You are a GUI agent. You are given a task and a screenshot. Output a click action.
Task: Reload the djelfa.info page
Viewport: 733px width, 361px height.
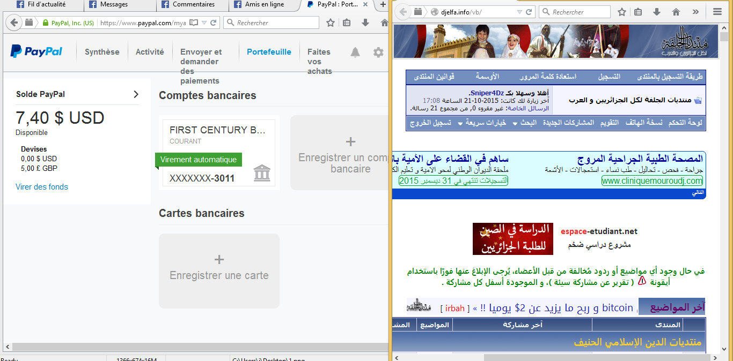529,12
